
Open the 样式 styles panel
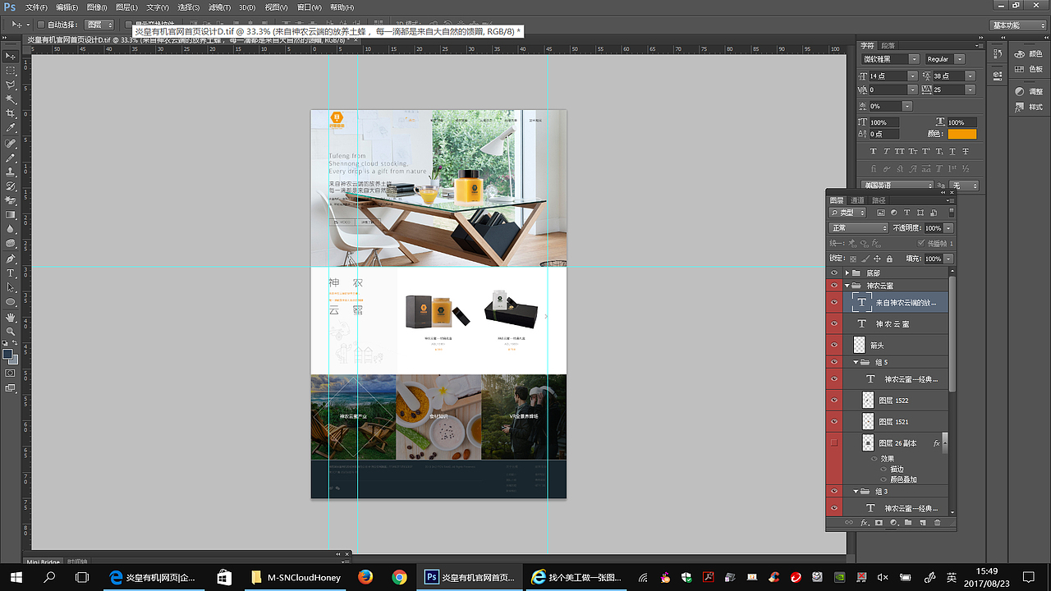click(x=1028, y=108)
